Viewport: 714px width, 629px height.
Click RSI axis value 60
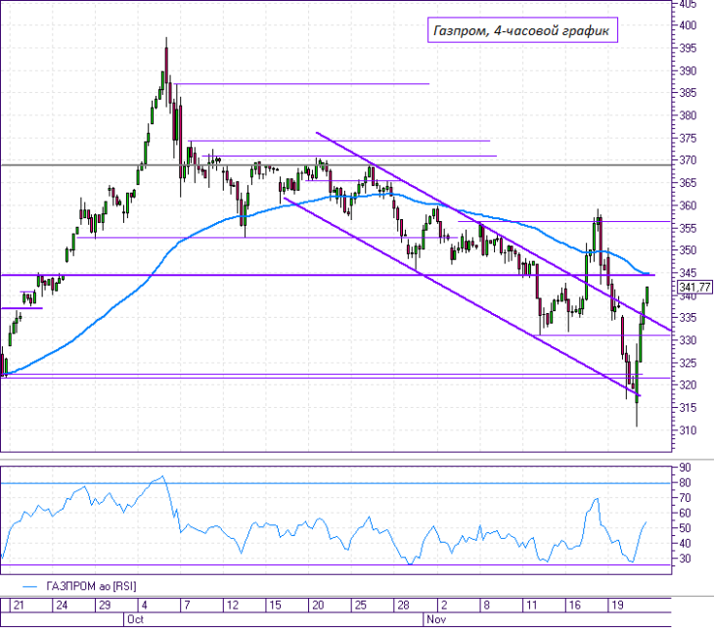pos(685,514)
